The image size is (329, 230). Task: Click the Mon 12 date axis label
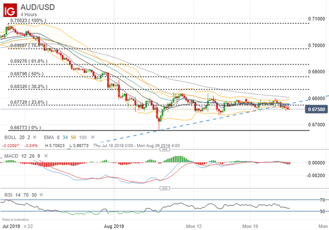pyautogui.click(x=193, y=226)
